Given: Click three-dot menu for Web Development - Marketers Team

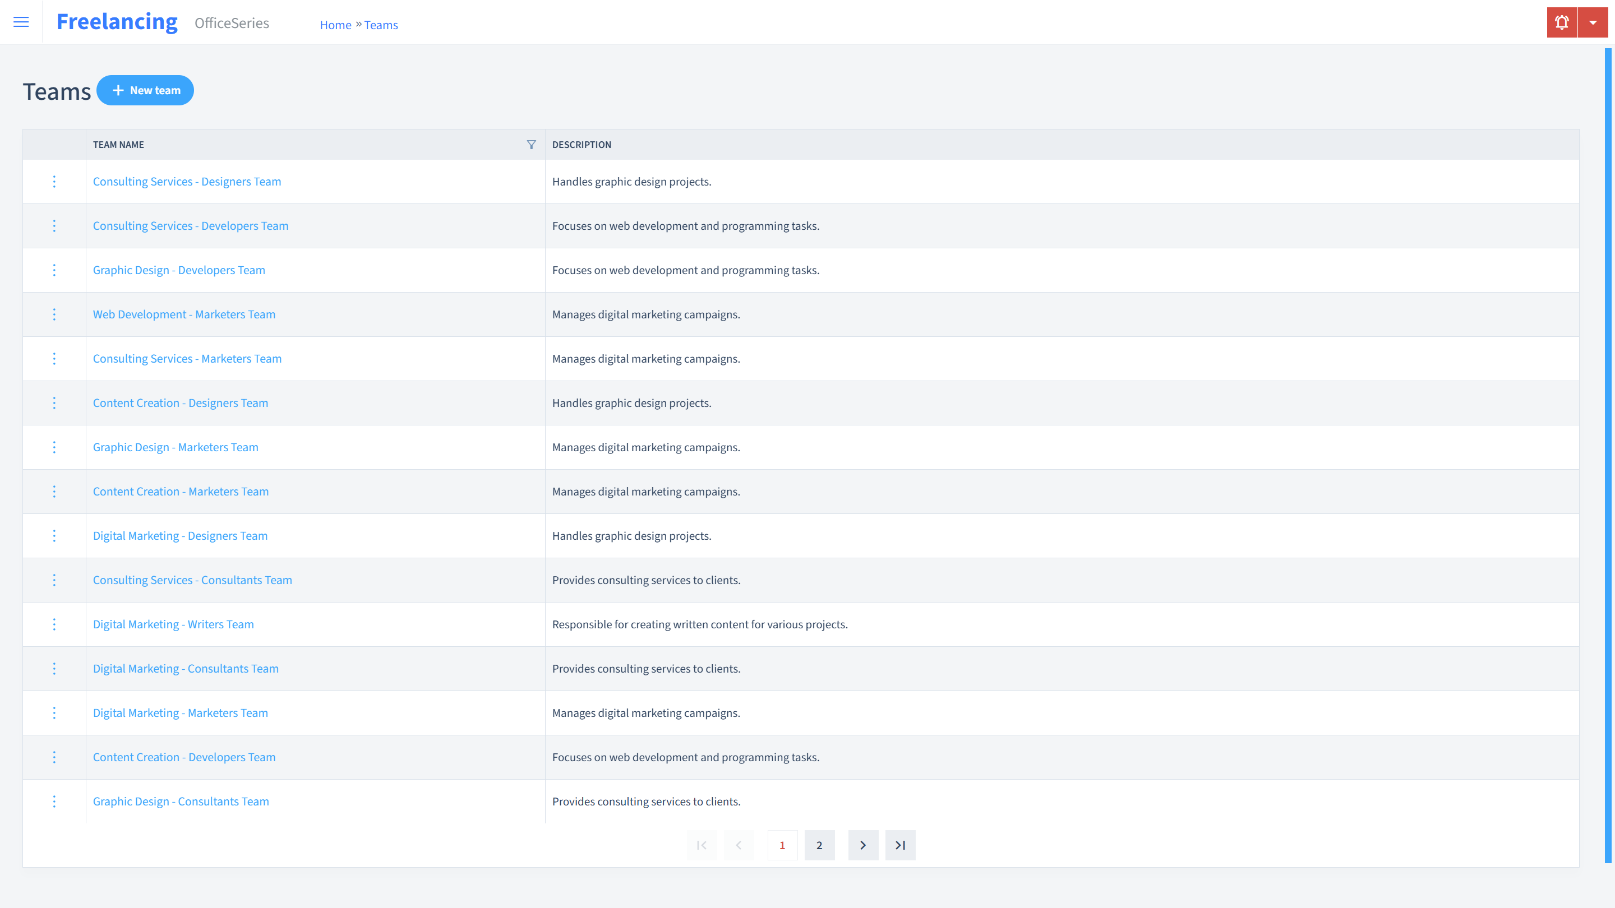Looking at the screenshot, I should [x=54, y=314].
